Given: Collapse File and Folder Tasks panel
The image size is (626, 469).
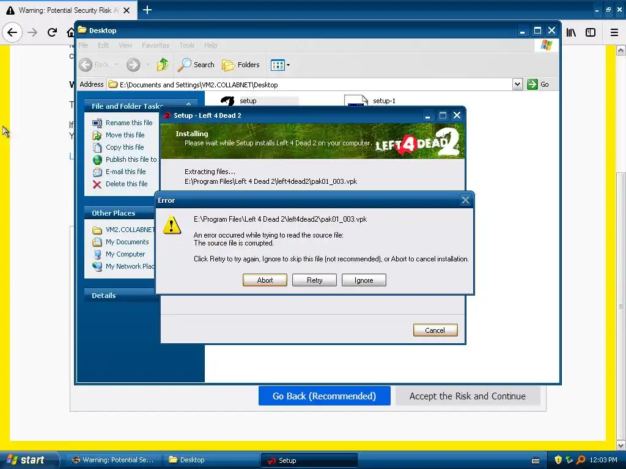Looking at the screenshot, I should tap(188, 105).
